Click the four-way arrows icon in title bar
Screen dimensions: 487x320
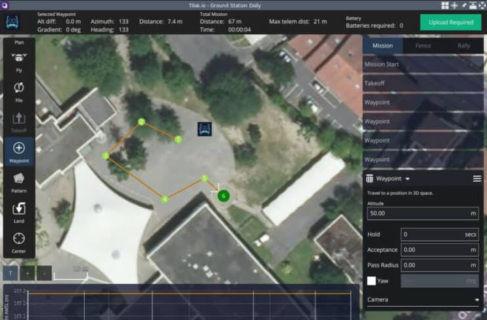point(454,5)
